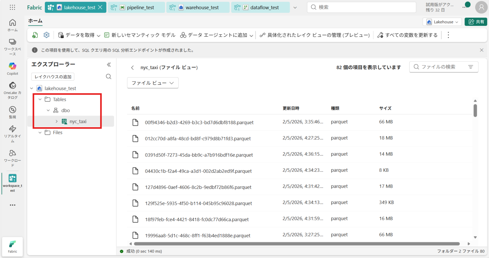Click the Fabric logo at bottom left

pyautogui.click(x=12, y=247)
